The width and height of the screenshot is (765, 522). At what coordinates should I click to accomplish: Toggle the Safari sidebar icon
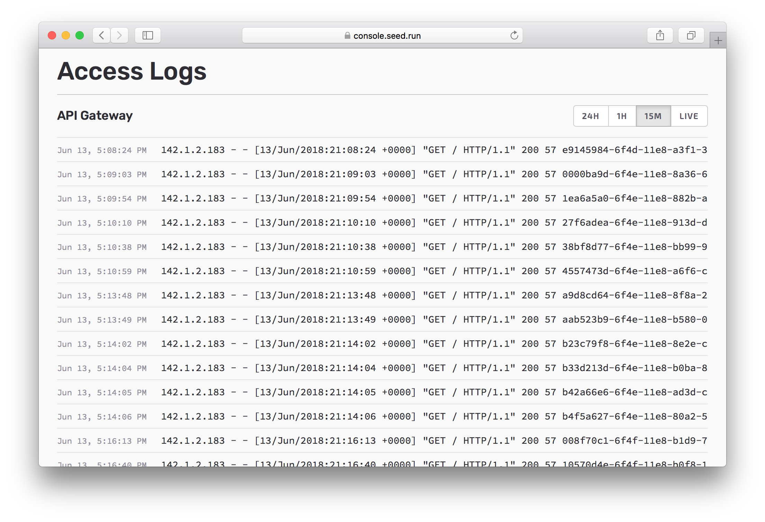[148, 35]
